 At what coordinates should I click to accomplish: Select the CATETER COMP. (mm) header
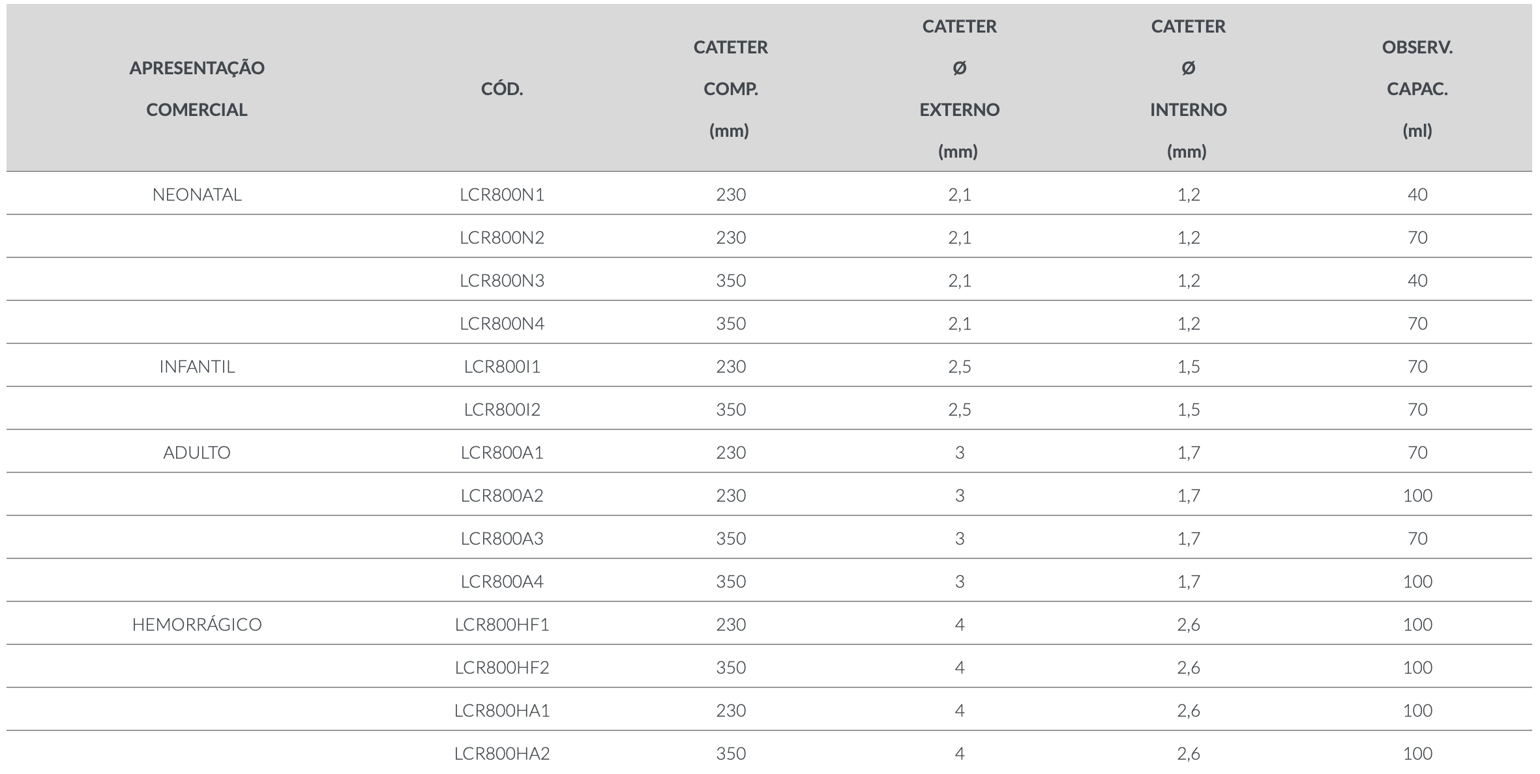pos(730,89)
